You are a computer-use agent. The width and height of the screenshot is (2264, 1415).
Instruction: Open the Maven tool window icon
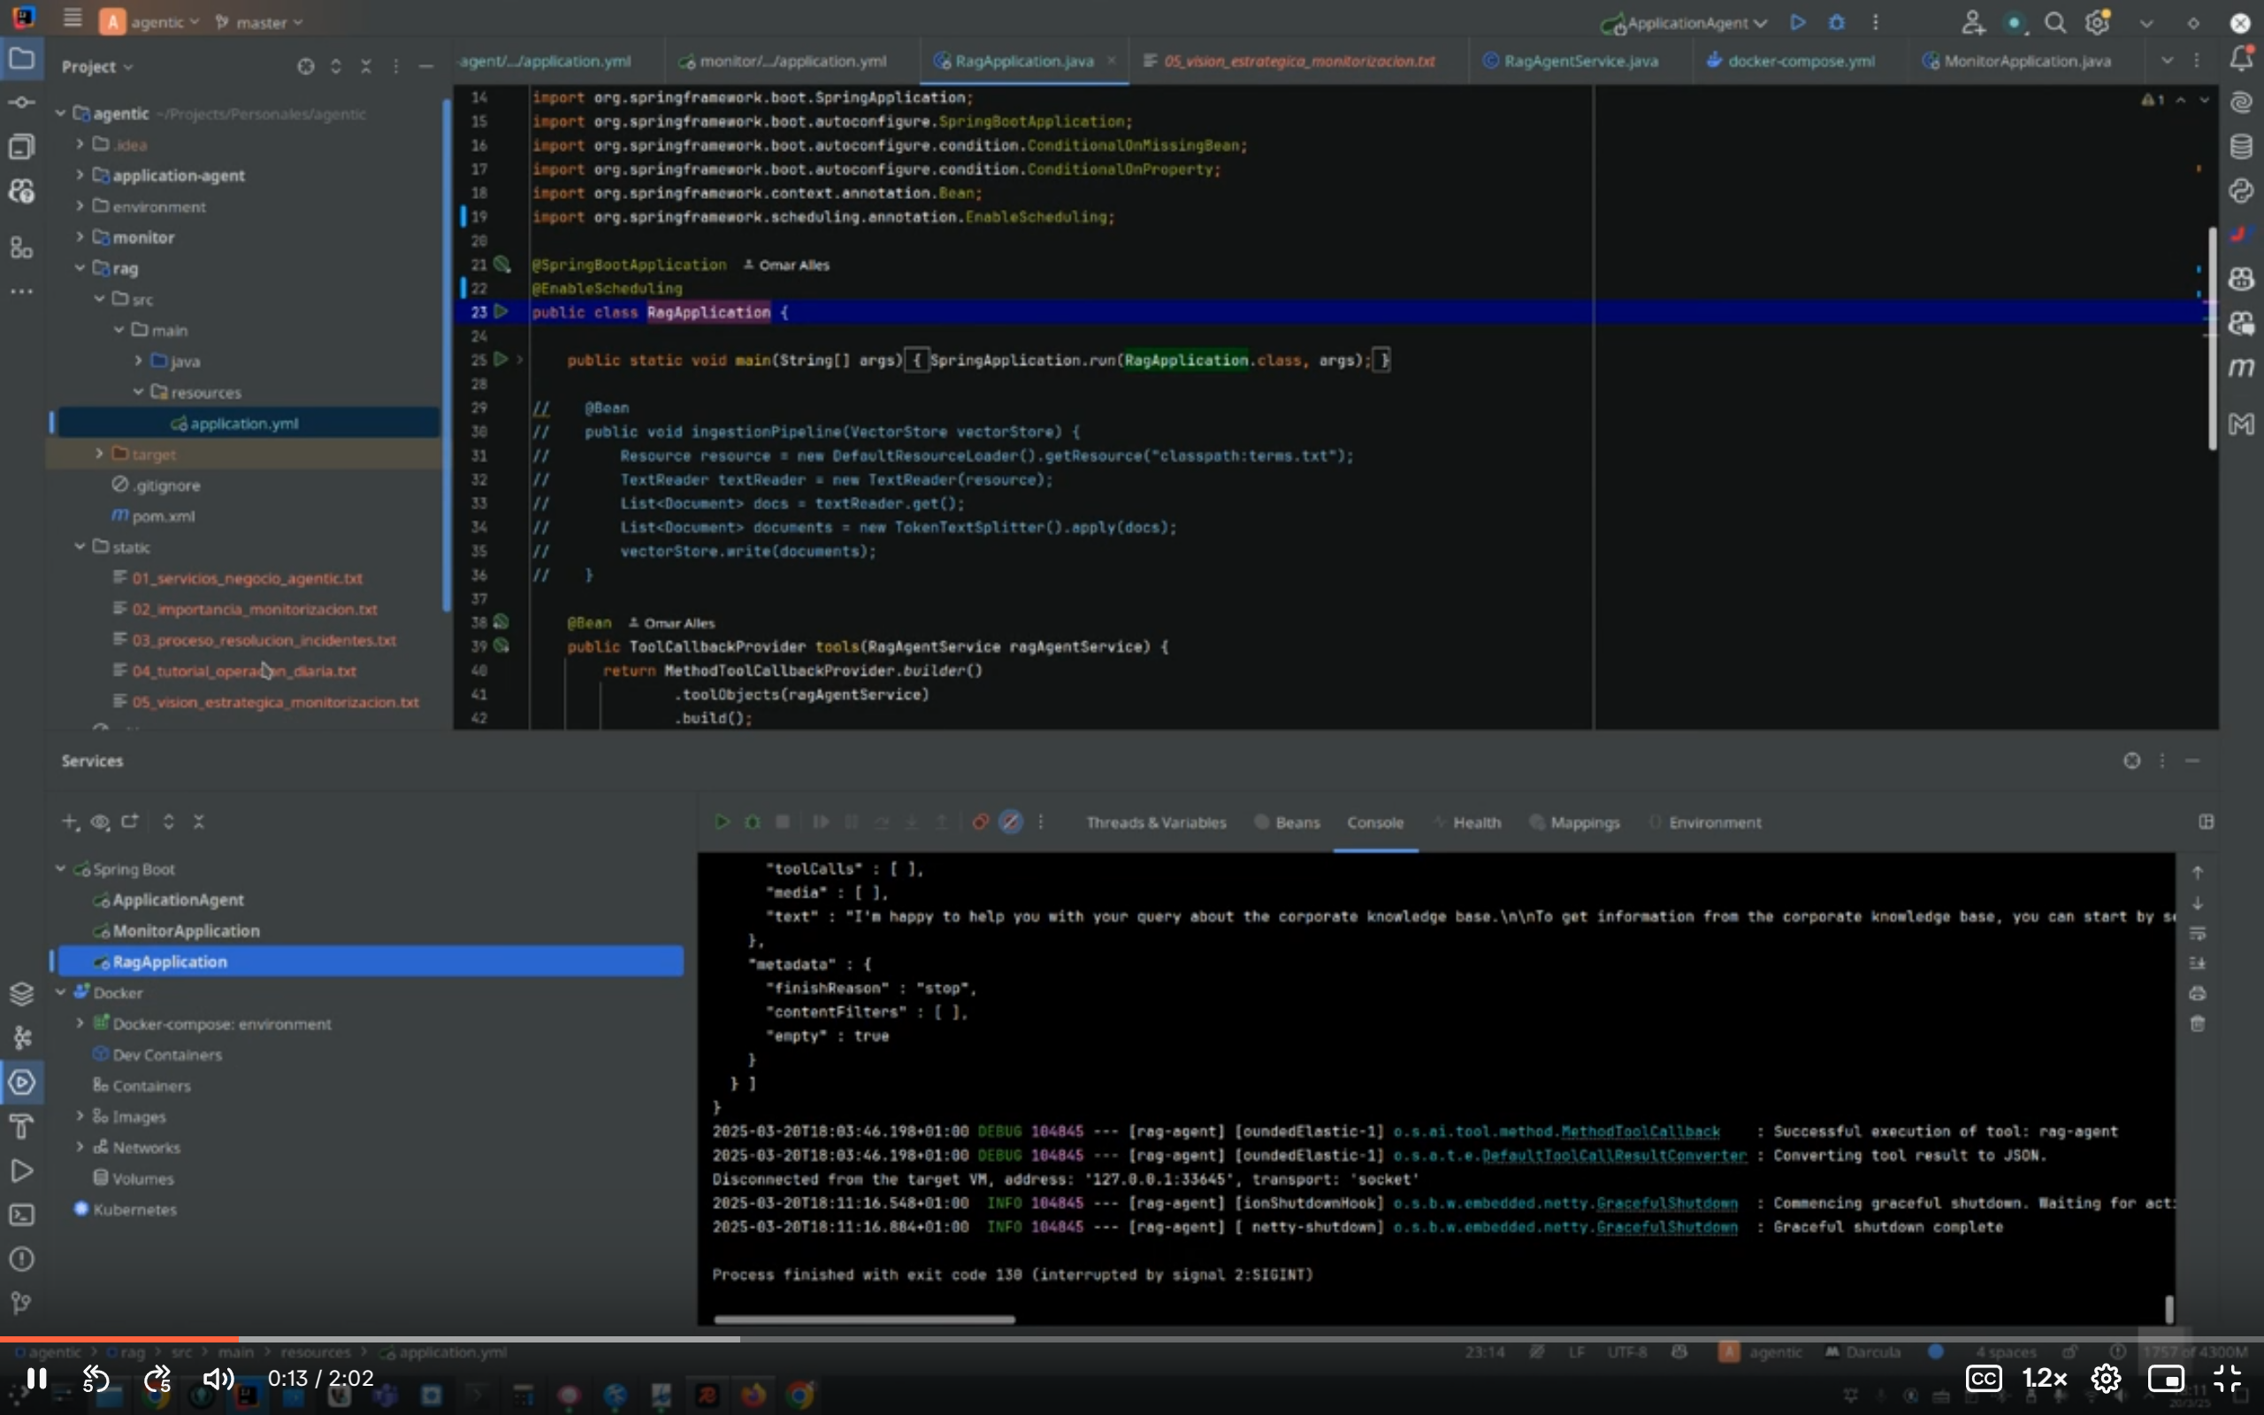[2241, 368]
